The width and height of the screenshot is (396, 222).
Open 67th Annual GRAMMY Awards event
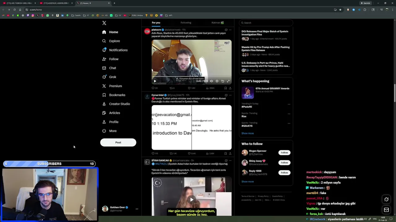pos(266,92)
